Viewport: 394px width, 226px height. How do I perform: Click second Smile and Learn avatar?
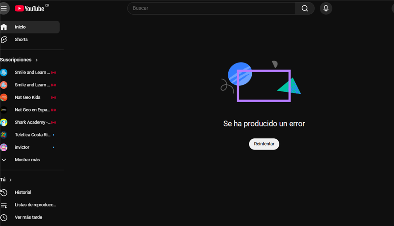pyautogui.click(x=4, y=85)
